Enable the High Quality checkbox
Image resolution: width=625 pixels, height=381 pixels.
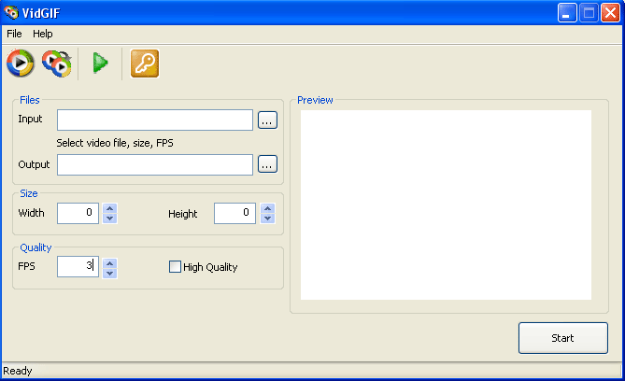(175, 267)
